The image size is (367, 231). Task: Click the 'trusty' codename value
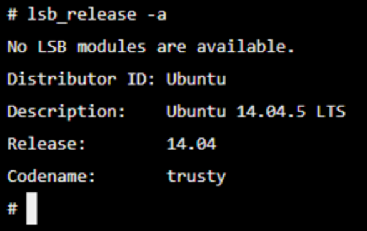click(196, 177)
